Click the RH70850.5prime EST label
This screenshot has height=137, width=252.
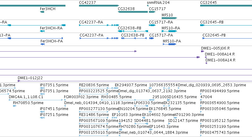point(28,103)
